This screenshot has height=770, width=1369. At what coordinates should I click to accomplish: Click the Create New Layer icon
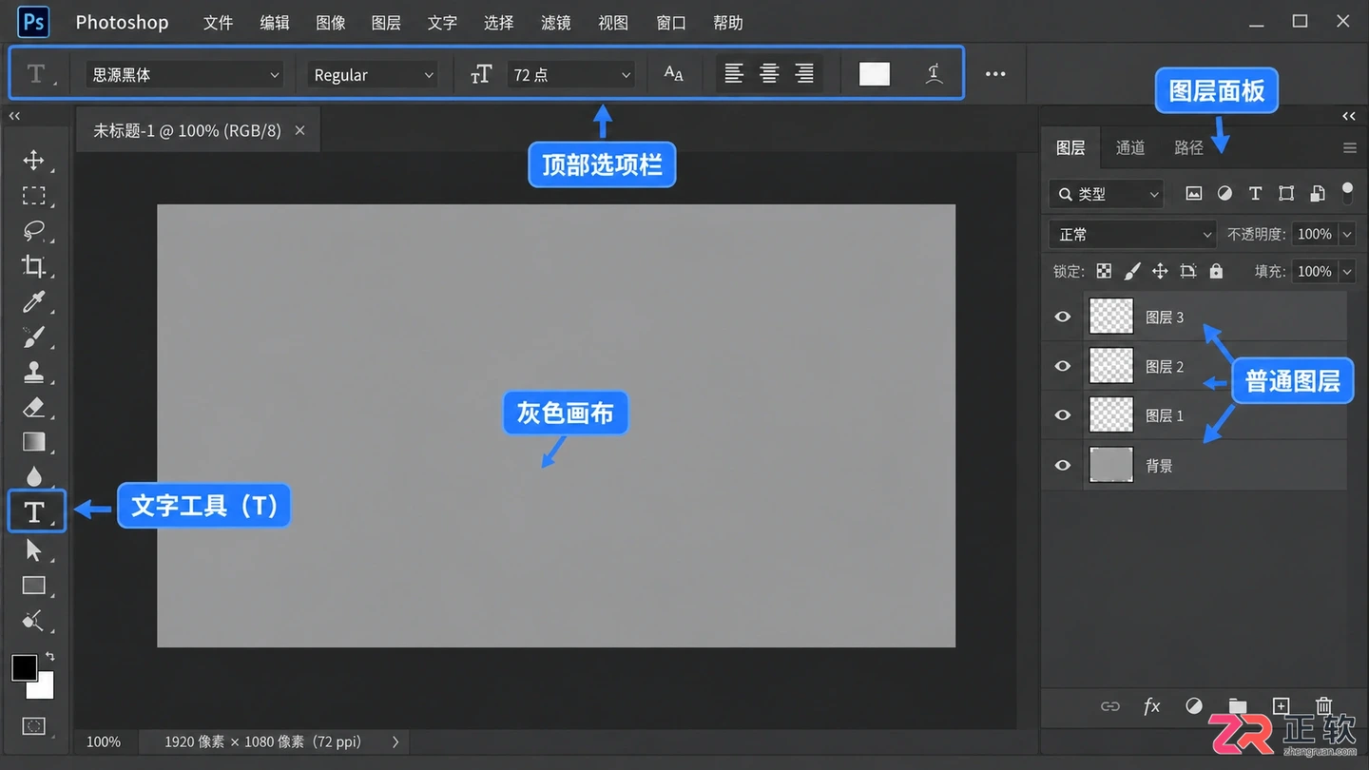1282,705
